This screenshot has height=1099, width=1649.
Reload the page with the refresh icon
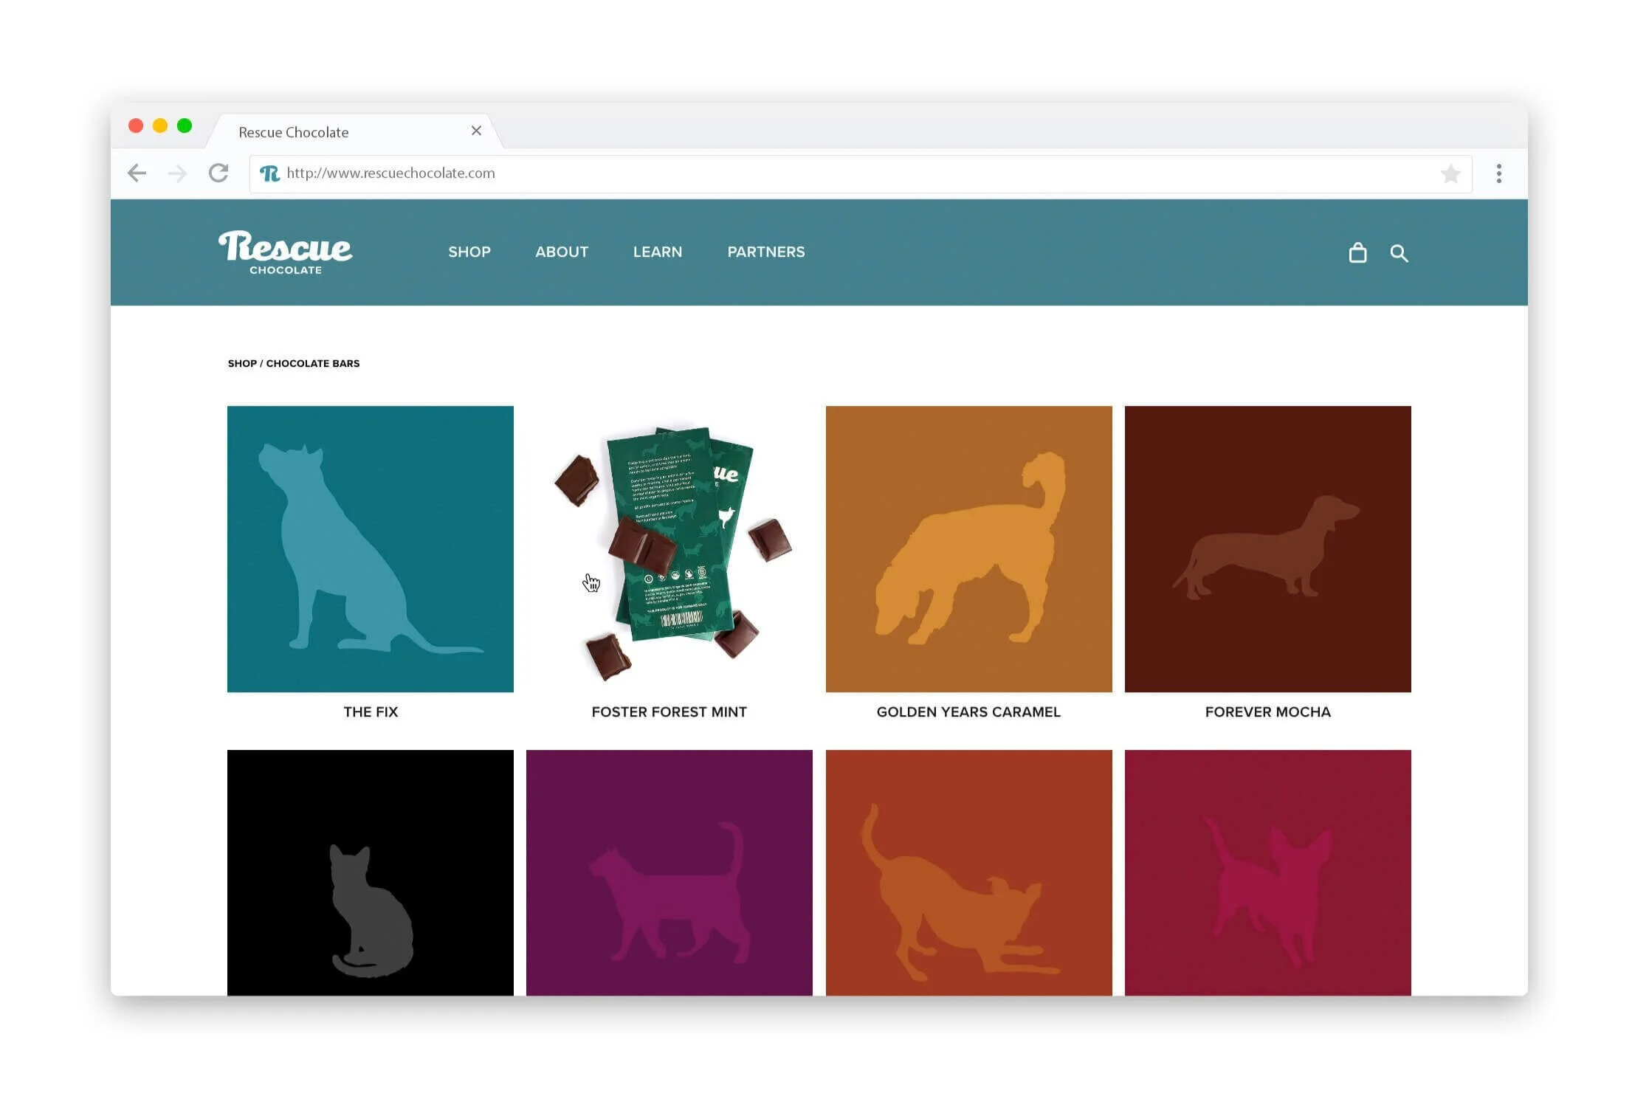click(218, 173)
